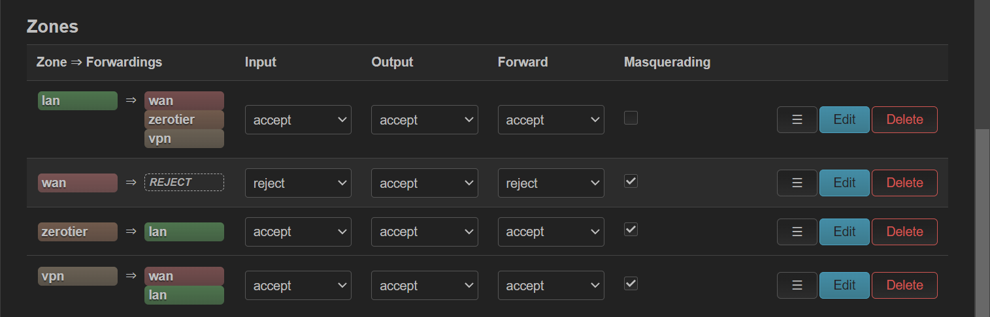Expand the Forward dropdown in lan row
This screenshot has width=990, height=317.
pyautogui.click(x=551, y=120)
